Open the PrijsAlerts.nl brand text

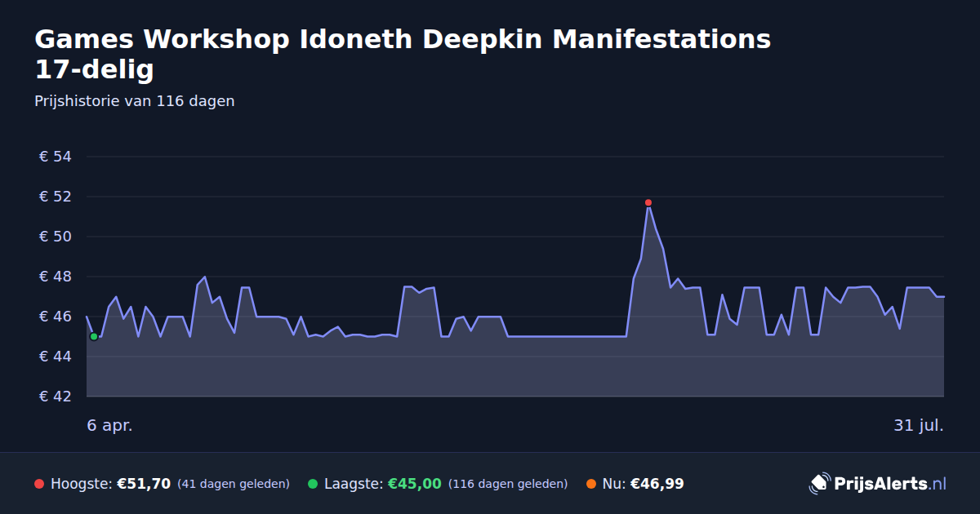(x=890, y=484)
